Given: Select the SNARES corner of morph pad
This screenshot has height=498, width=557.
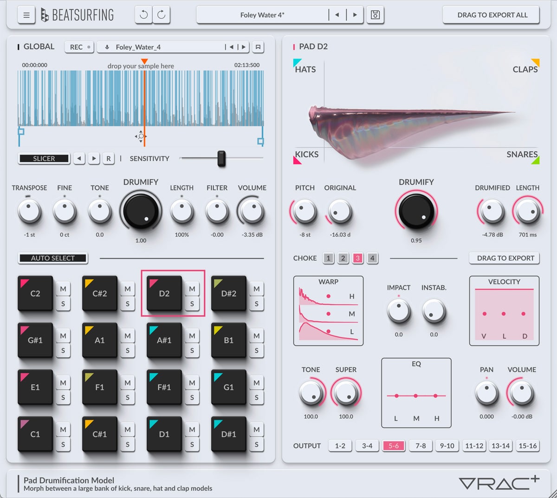Looking at the screenshot, I should point(523,156).
